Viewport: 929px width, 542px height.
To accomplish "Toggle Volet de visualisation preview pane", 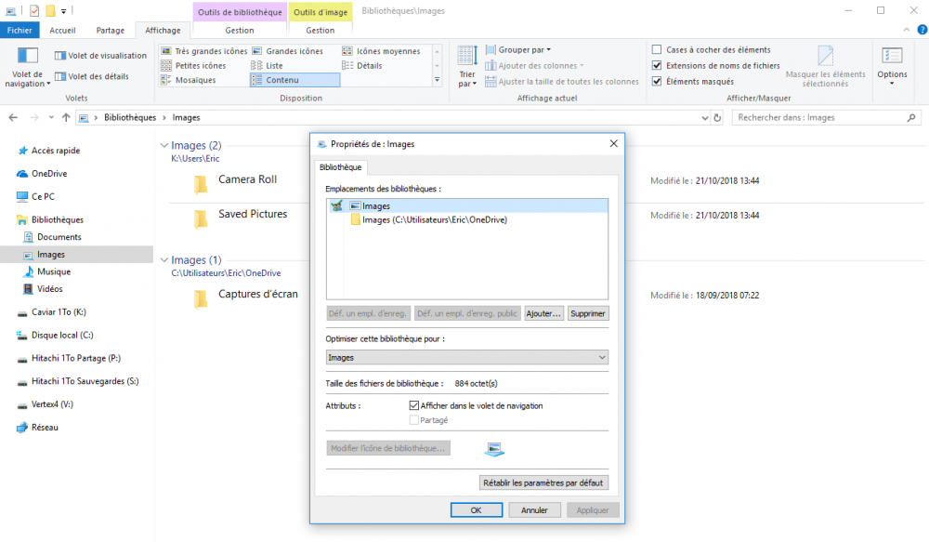I will pos(100,55).
